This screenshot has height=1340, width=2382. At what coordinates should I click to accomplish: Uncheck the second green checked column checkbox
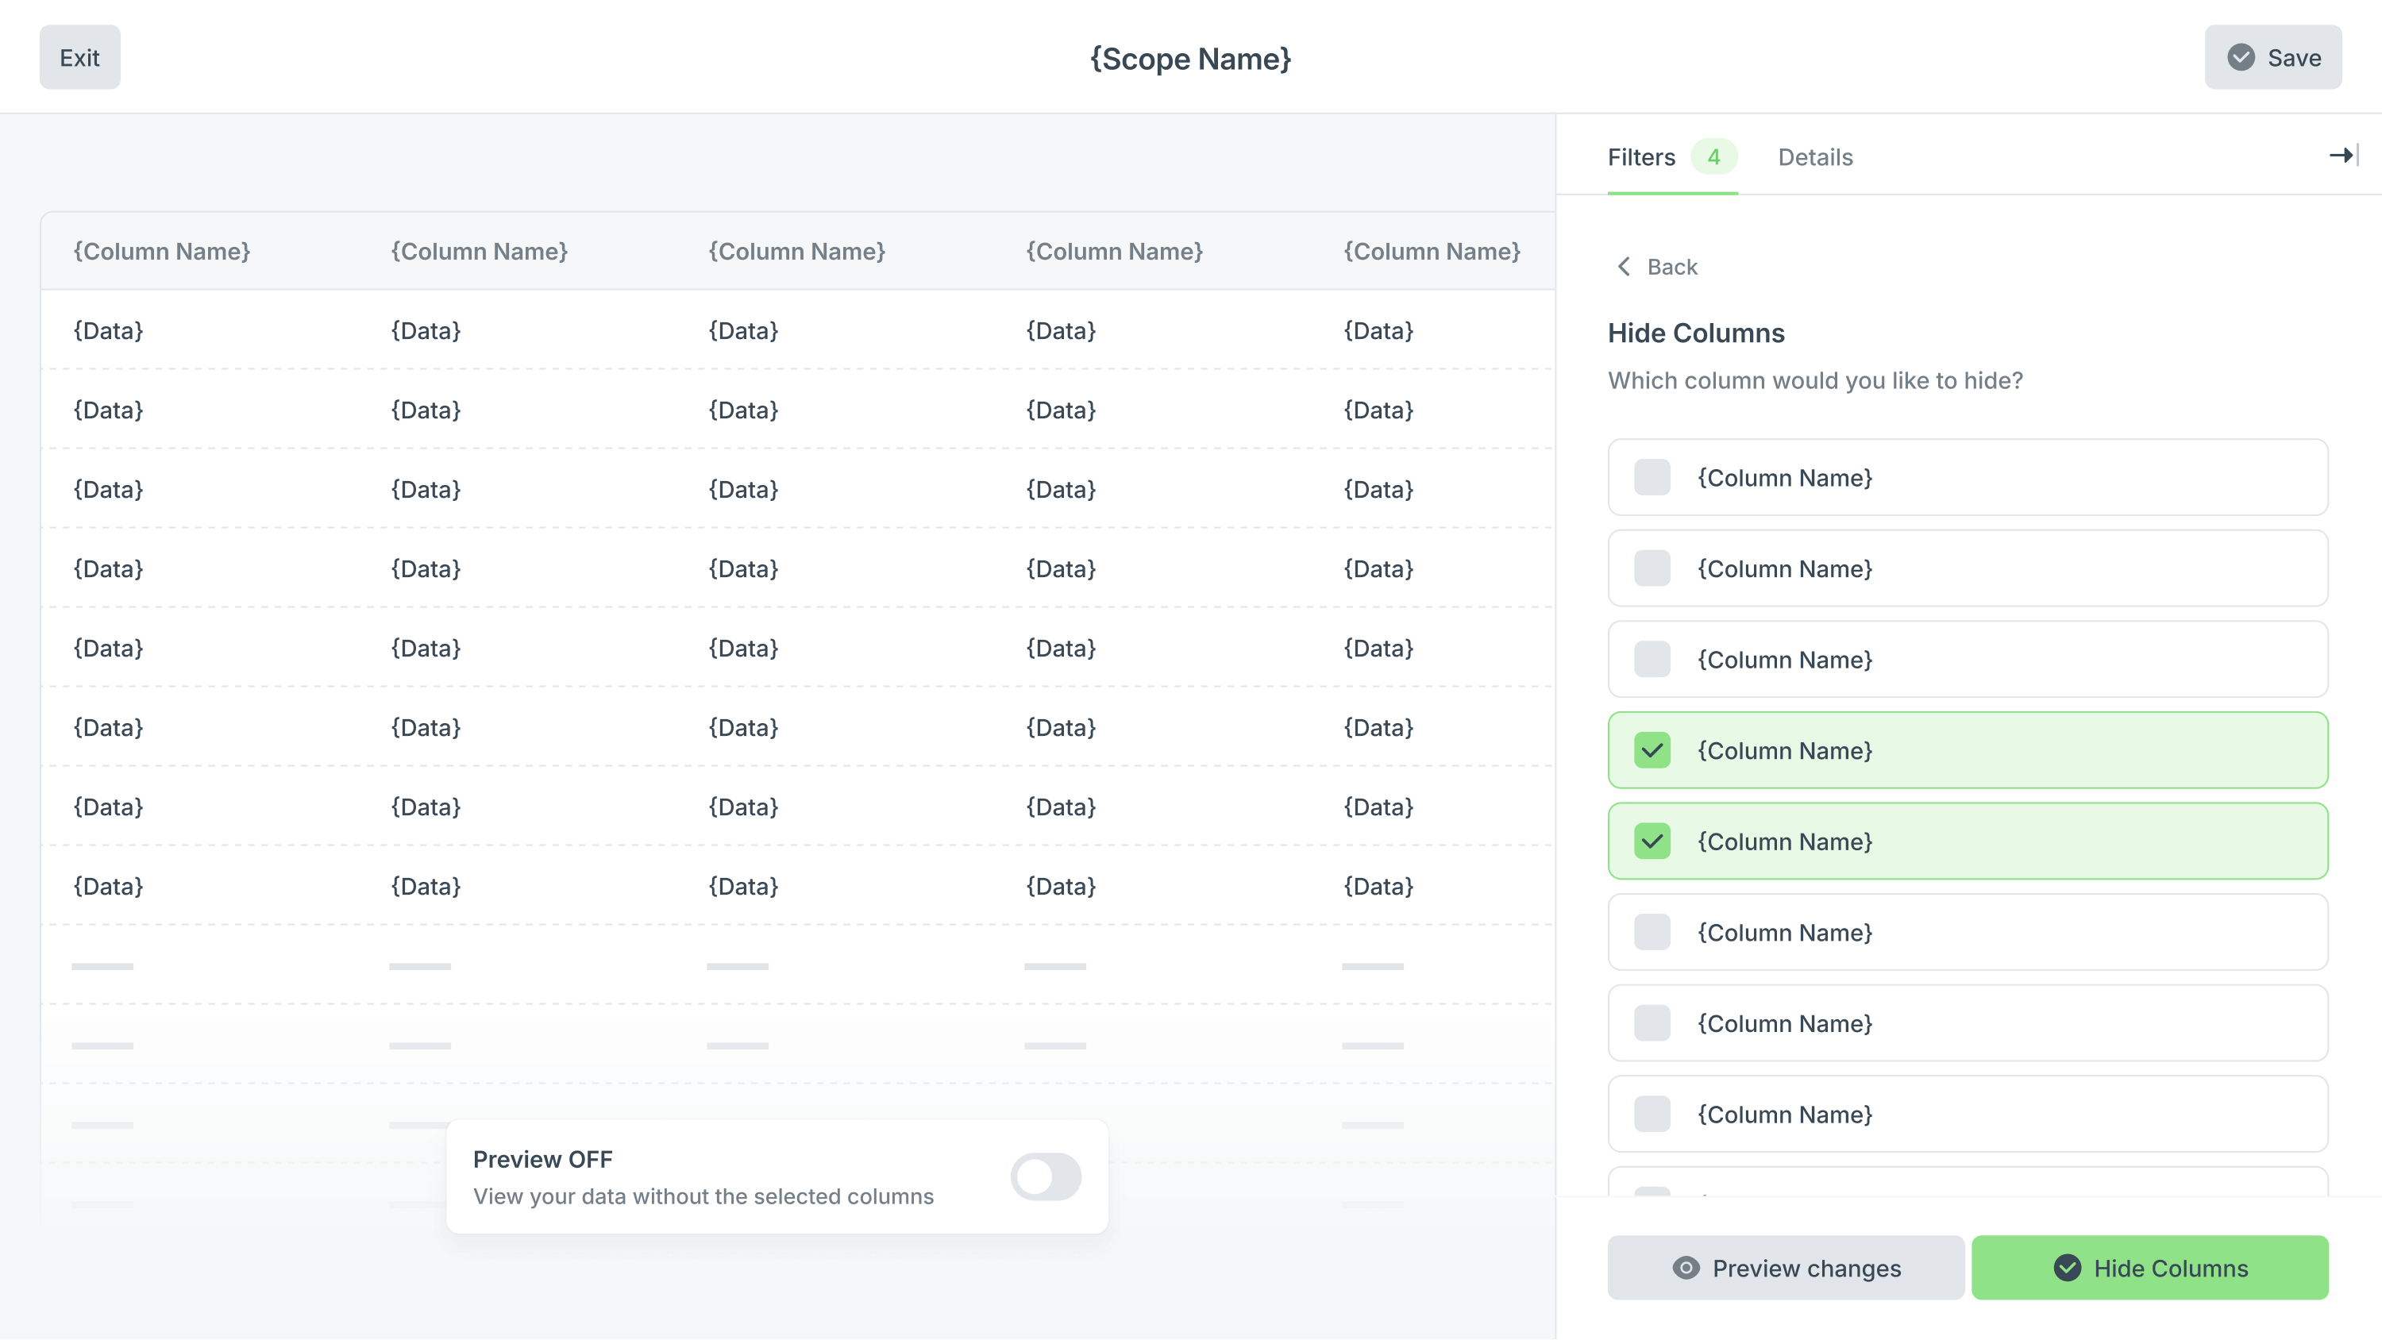(1652, 841)
